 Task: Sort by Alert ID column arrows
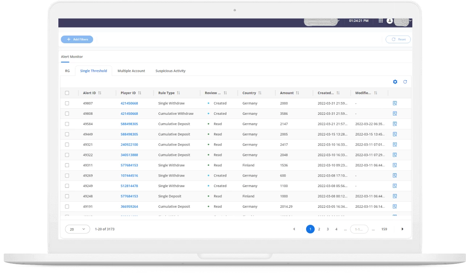click(100, 93)
